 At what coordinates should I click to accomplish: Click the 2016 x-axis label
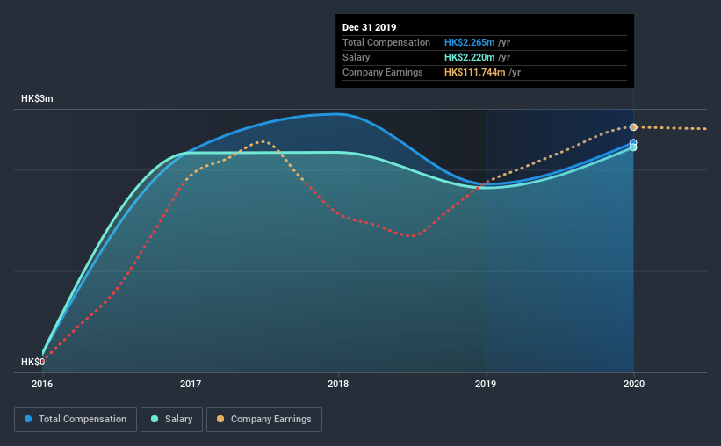tap(42, 384)
